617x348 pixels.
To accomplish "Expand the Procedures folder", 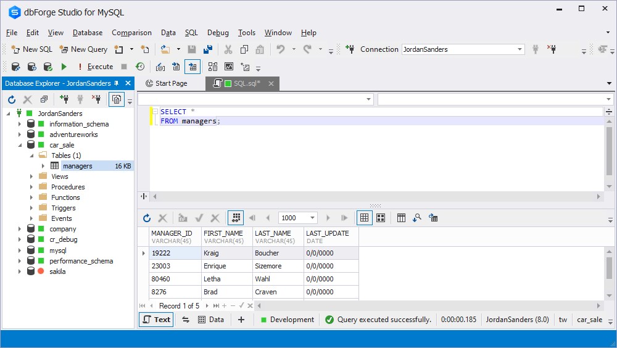I will coord(31,187).
